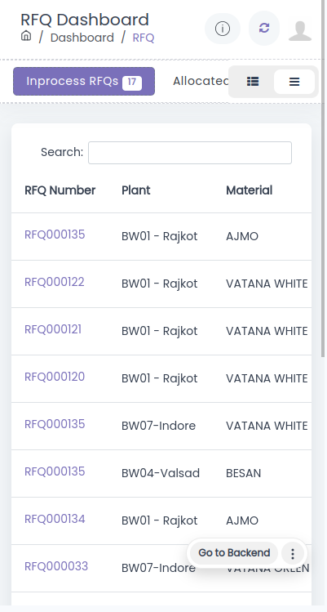This screenshot has width=327, height=612.
Task: Switch to detailed list view icon
Action: pos(253,81)
